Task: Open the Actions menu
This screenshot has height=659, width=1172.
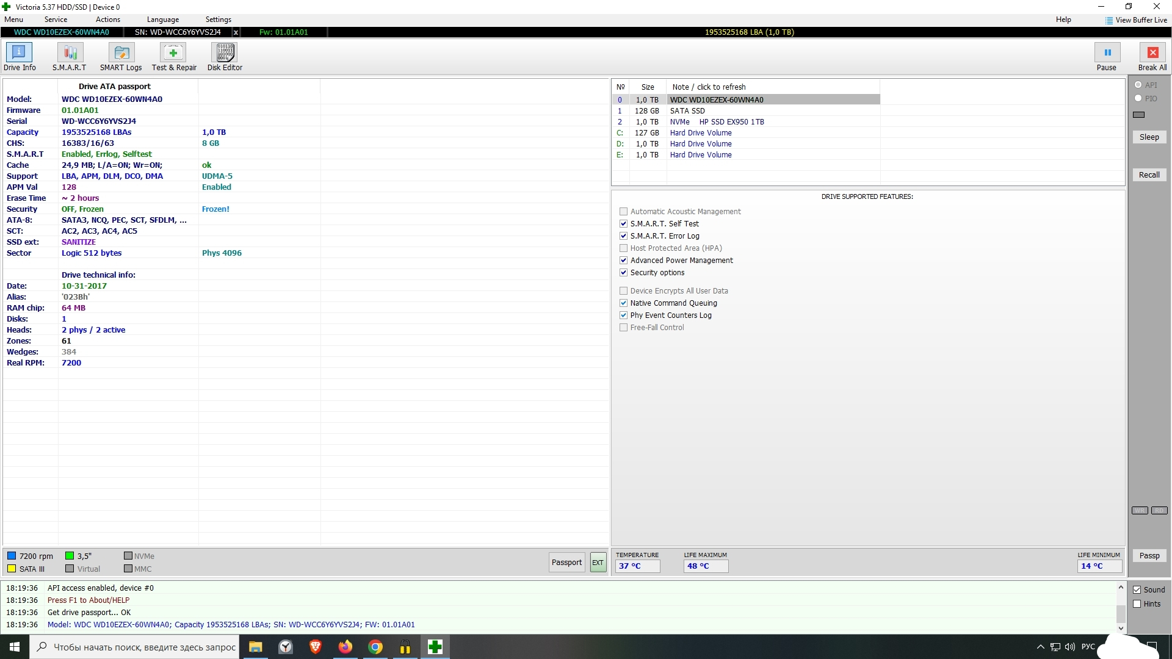Action: click(x=108, y=20)
